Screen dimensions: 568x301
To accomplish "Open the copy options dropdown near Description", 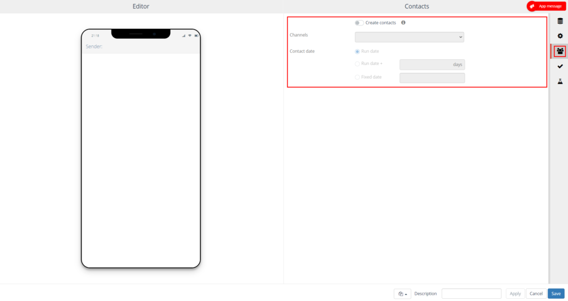I will 403,294.
